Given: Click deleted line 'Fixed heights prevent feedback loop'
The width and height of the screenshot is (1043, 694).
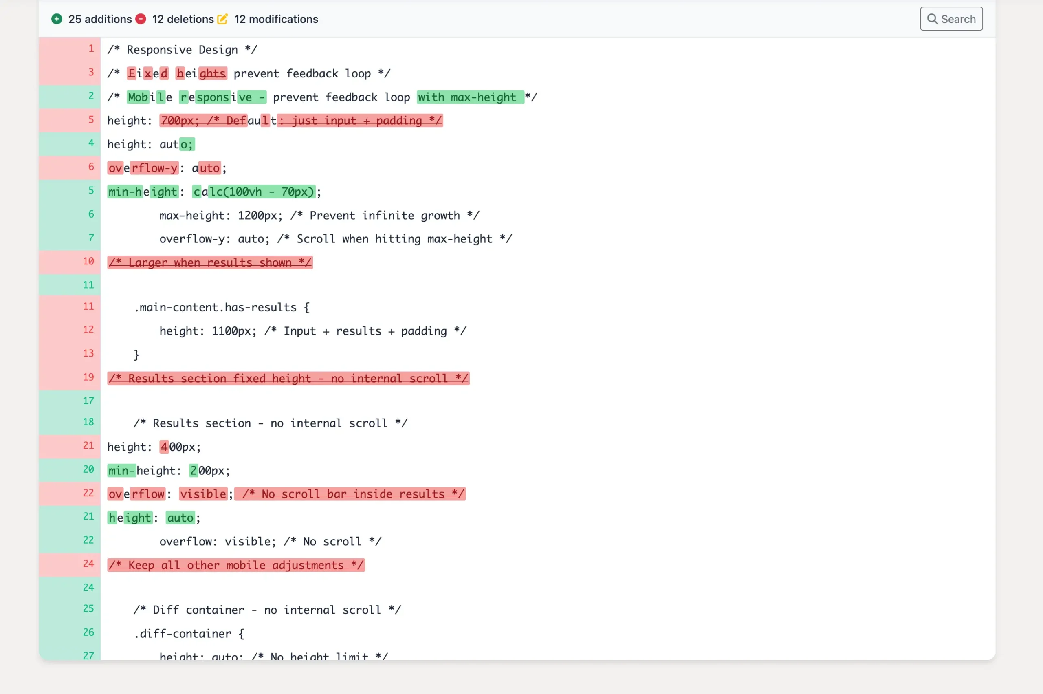Looking at the screenshot, I should (249, 73).
